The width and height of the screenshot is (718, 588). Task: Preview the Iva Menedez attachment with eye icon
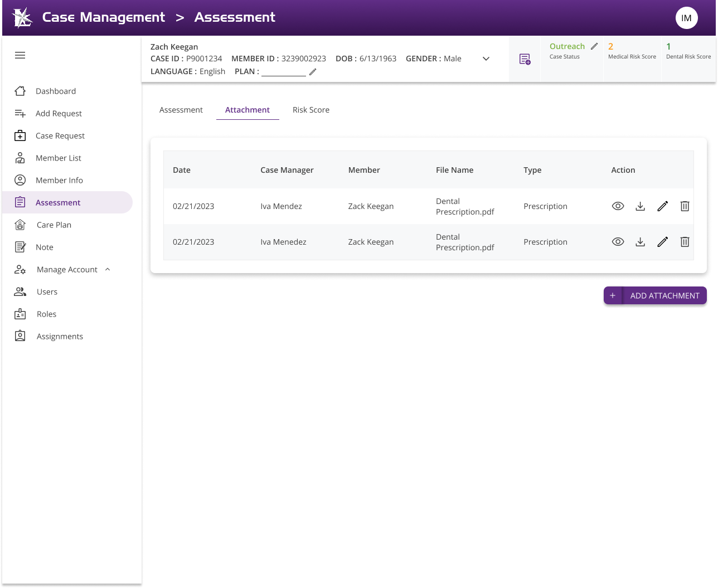pos(618,242)
